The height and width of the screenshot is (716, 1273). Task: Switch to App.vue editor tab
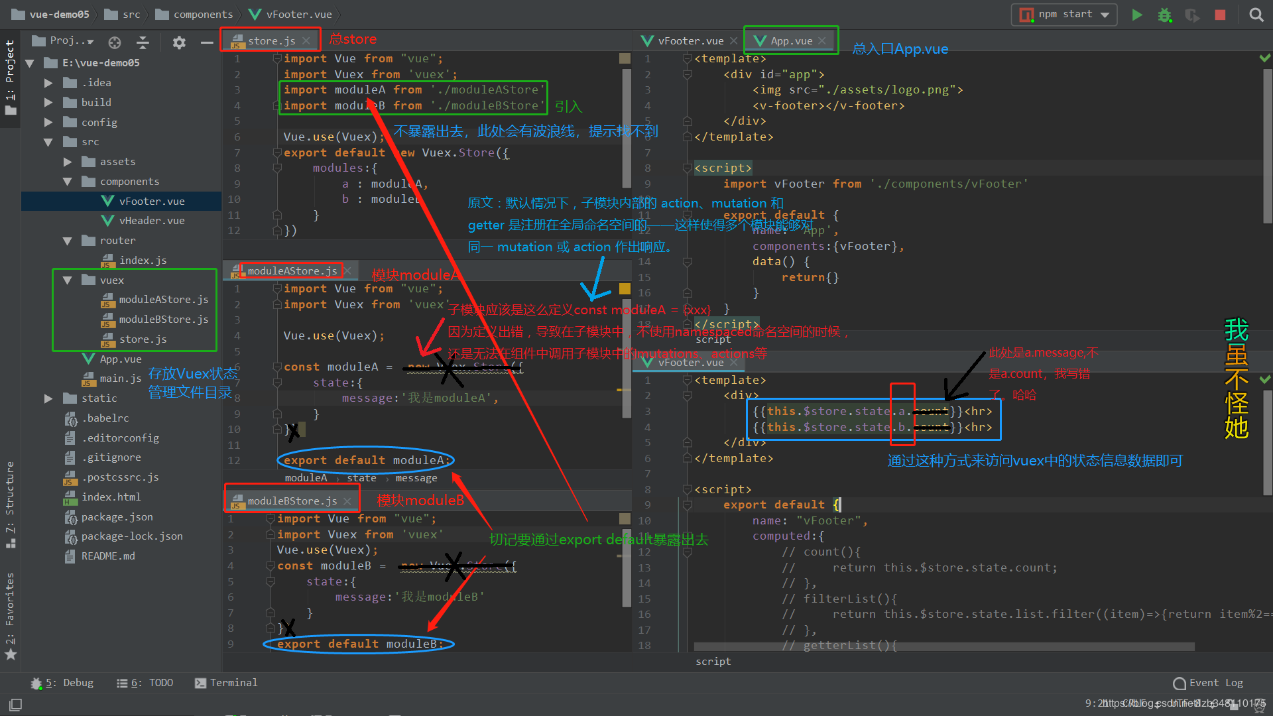(790, 41)
